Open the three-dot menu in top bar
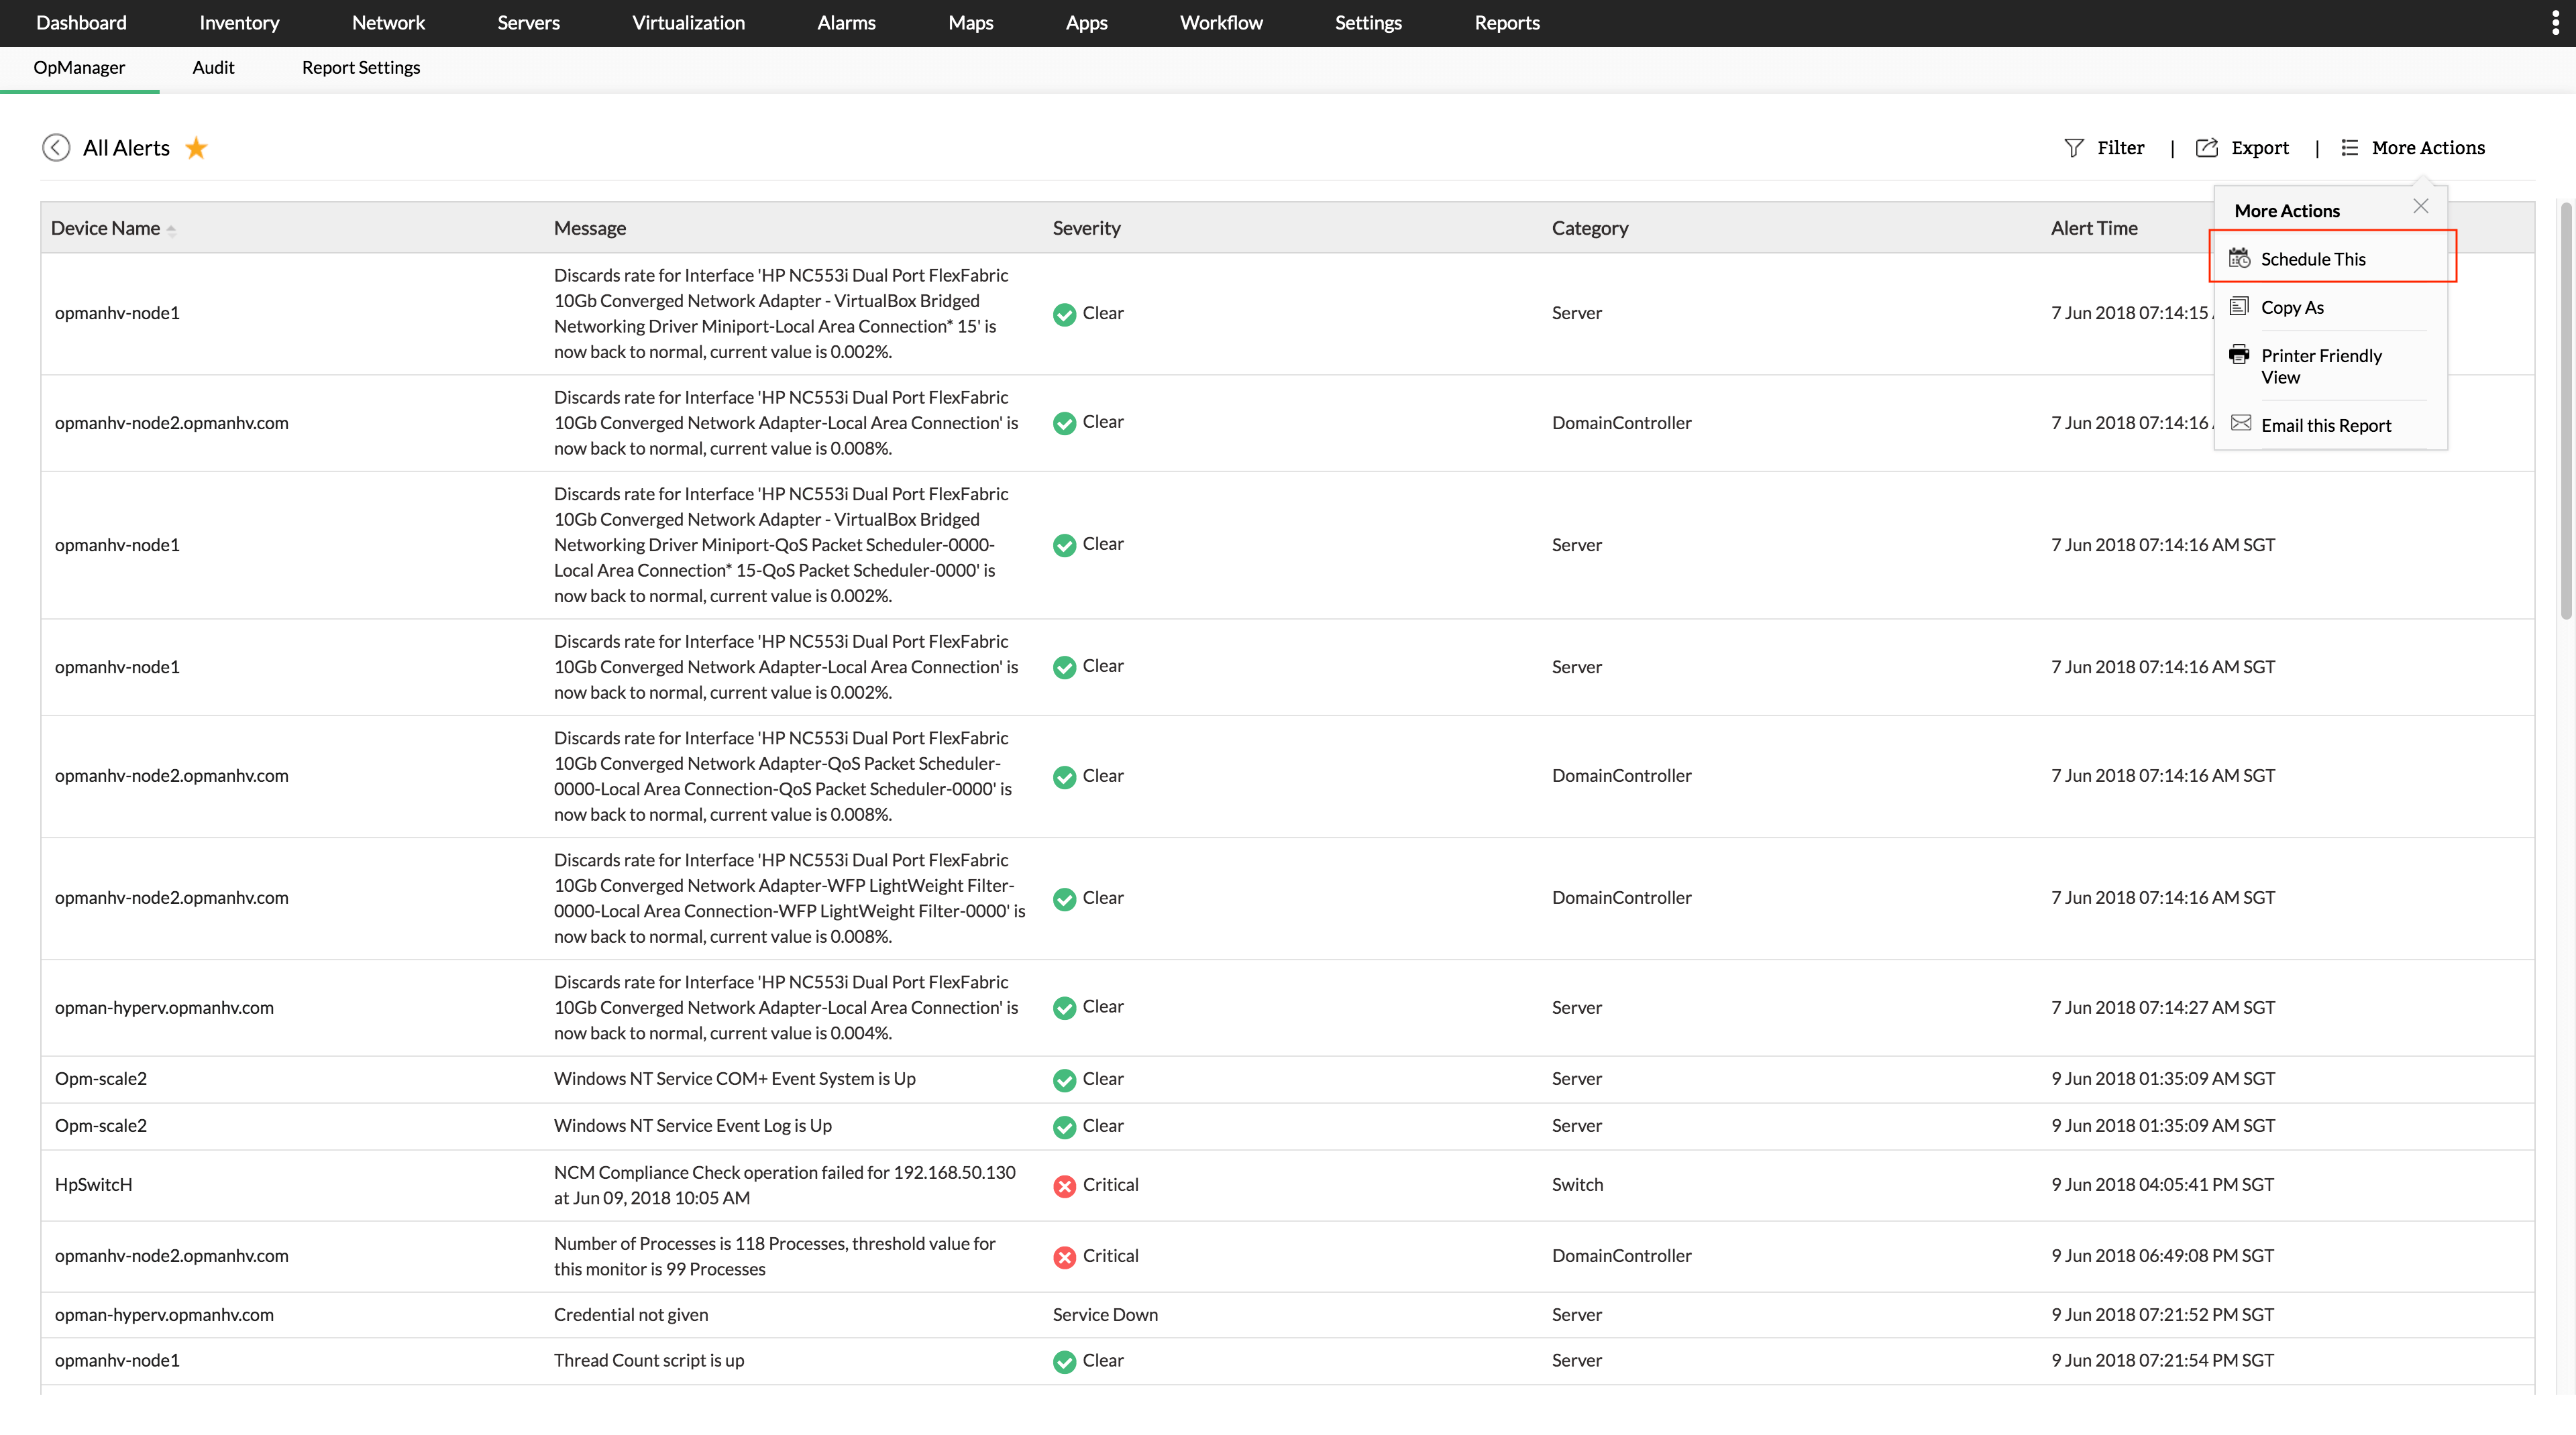 2555,23
